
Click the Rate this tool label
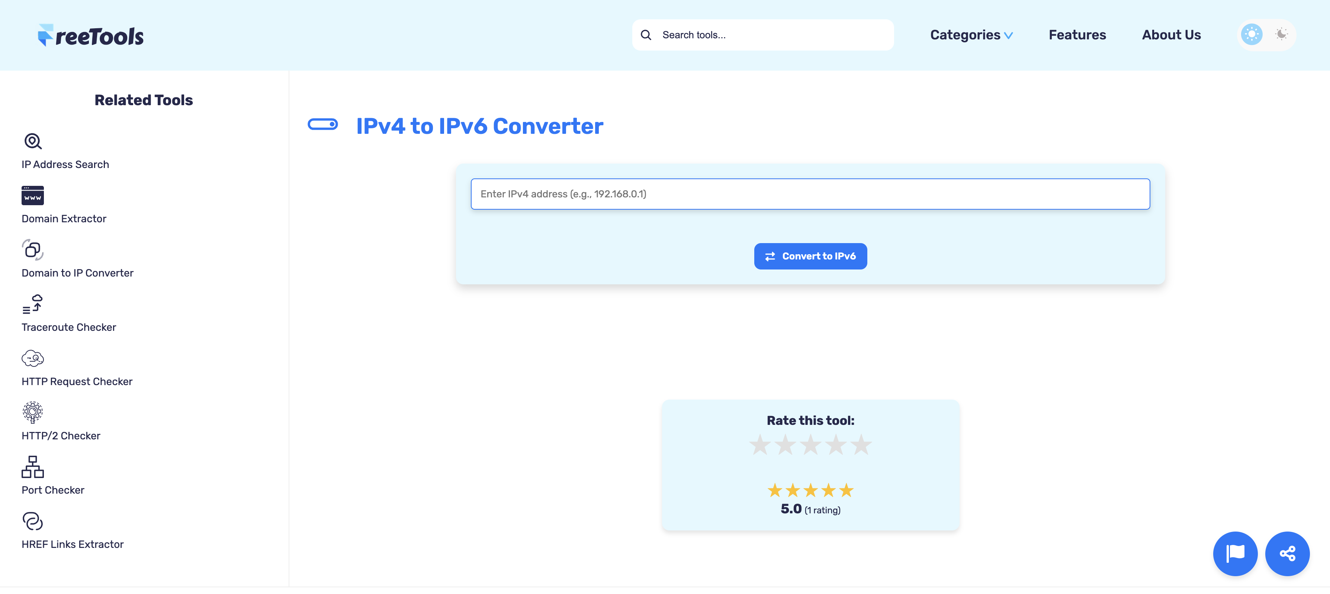coord(810,421)
